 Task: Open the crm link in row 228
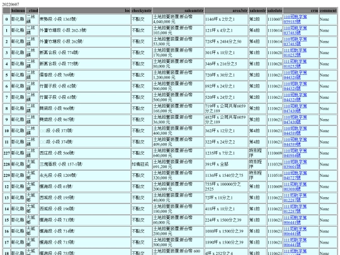pos(295,164)
